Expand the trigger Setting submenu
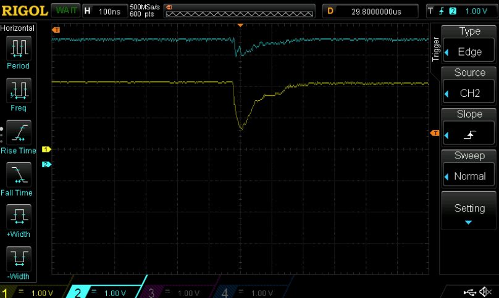Viewport: 499px width, 298px height. click(469, 211)
